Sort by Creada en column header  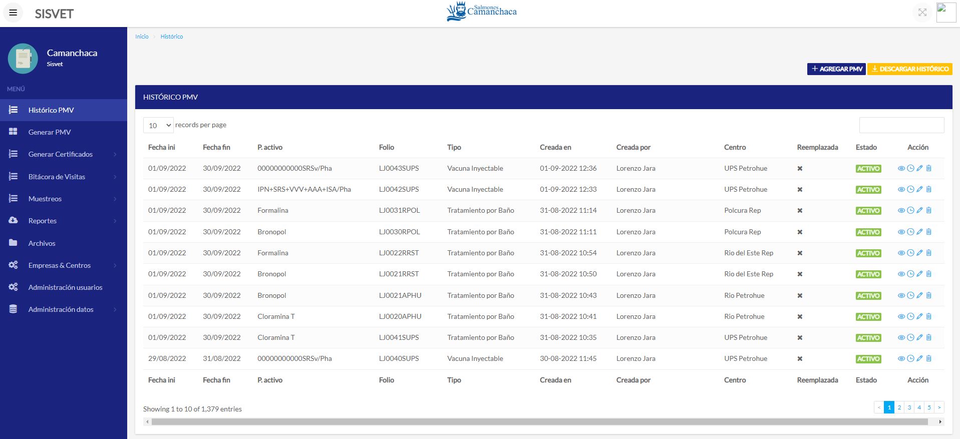(x=555, y=147)
